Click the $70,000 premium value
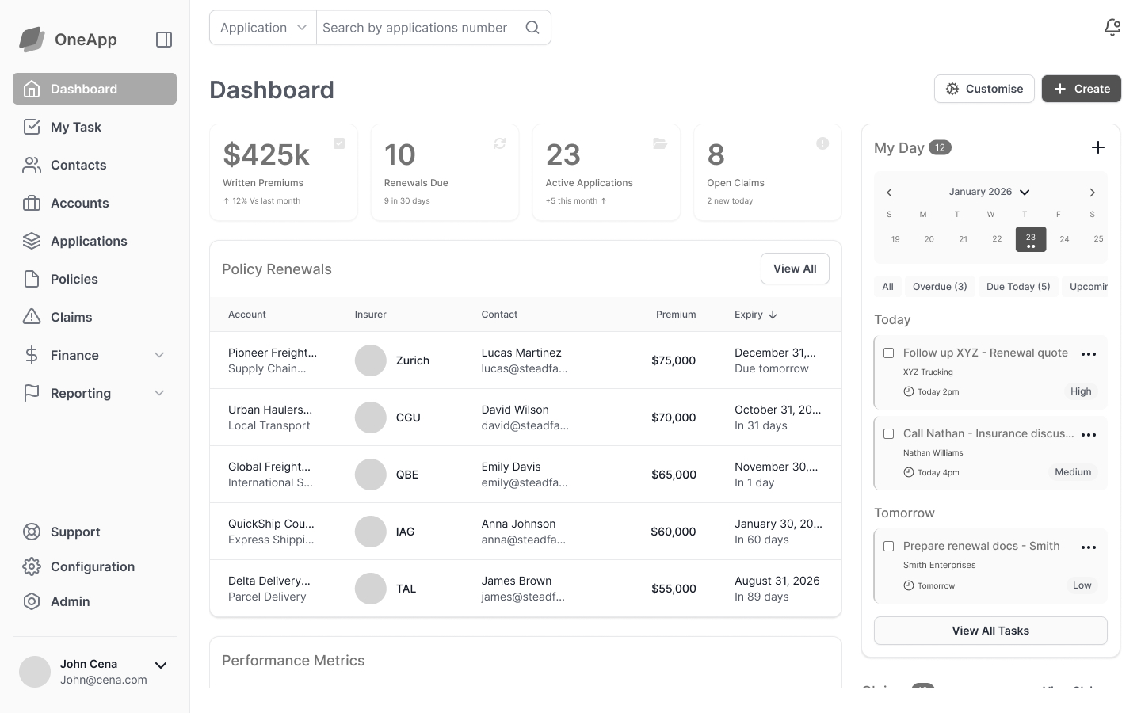The width and height of the screenshot is (1141, 713). [x=674, y=418]
